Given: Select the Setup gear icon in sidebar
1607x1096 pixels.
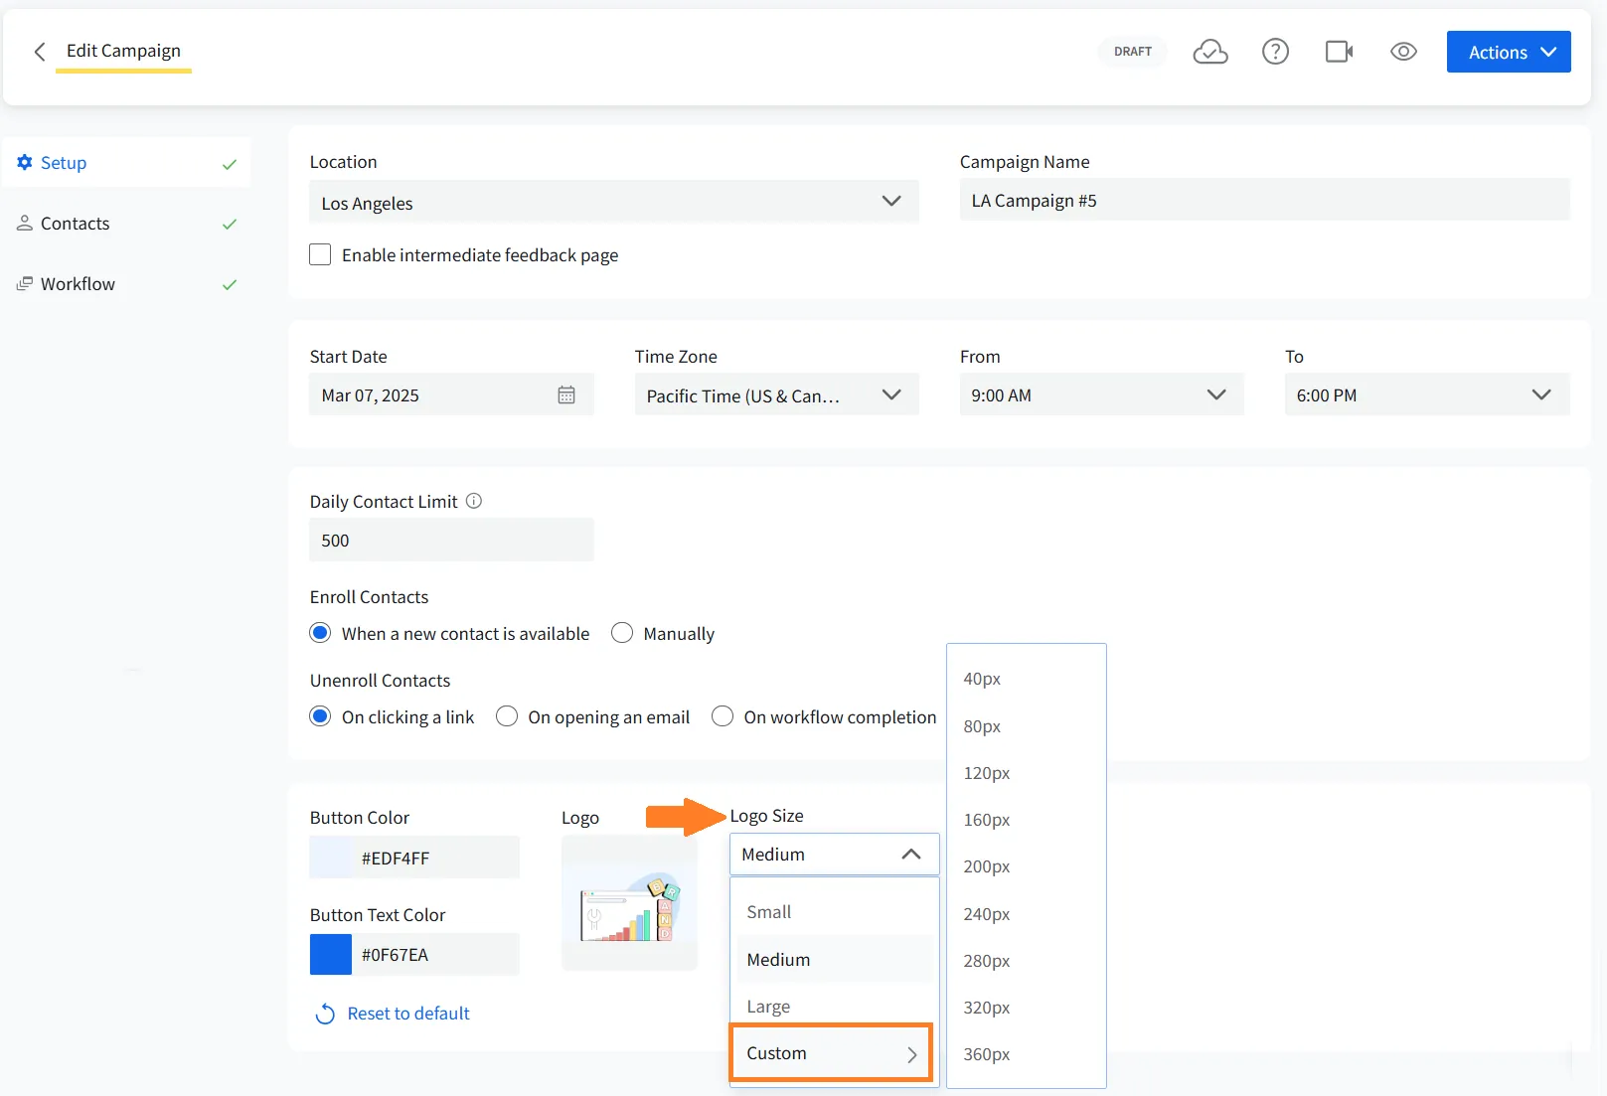Looking at the screenshot, I should tap(25, 162).
